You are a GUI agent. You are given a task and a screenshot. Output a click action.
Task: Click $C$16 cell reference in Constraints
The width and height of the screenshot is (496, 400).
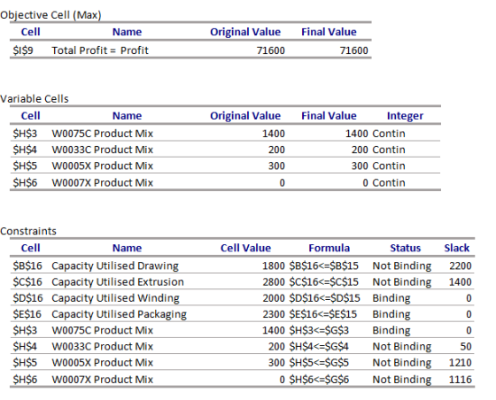point(27,281)
